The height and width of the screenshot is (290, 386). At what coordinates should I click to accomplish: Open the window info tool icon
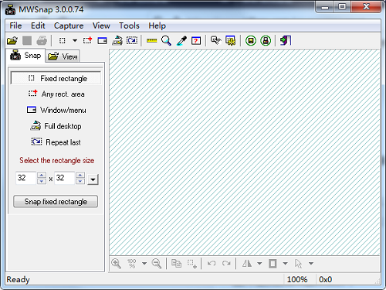pos(196,41)
